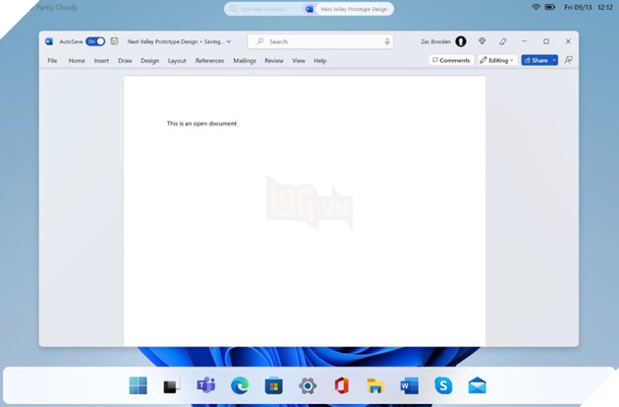619x407 pixels.
Task: Open Task View in the taskbar
Action: tap(172, 385)
